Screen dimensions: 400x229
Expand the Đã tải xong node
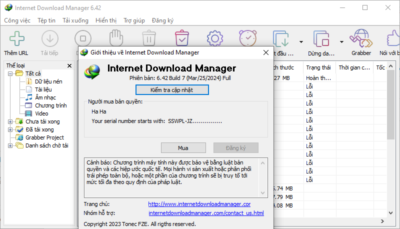pyautogui.click(x=10, y=129)
